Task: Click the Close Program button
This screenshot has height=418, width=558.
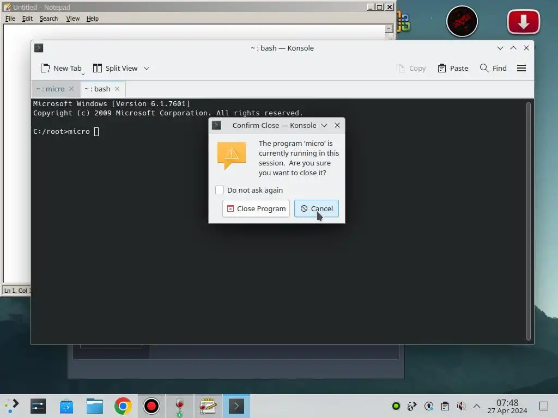Action: tap(256, 208)
